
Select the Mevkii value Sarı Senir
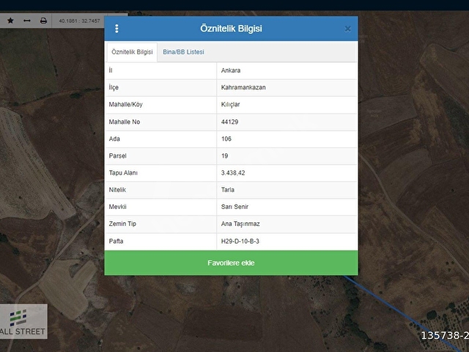234,207
